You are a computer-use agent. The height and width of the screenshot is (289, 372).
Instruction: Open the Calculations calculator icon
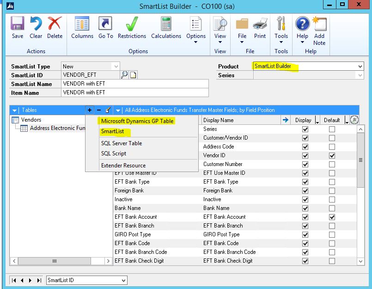pos(166,24)
